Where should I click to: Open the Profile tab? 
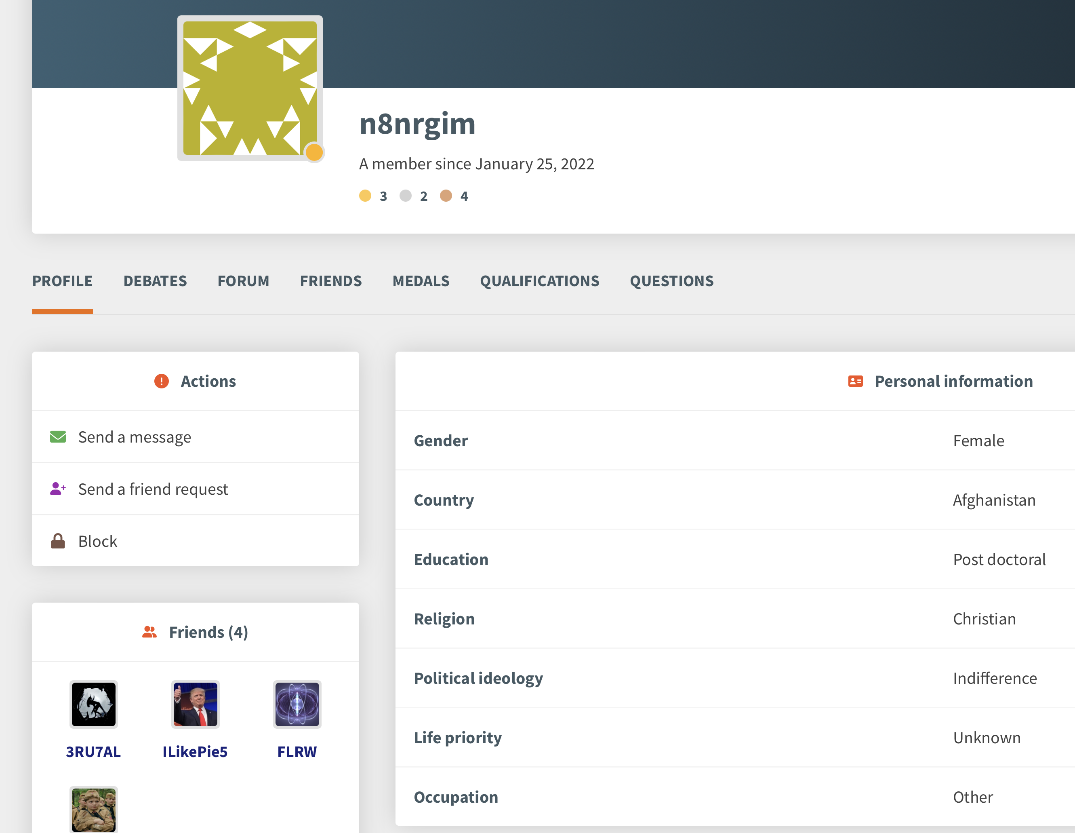tap(63, 281)
